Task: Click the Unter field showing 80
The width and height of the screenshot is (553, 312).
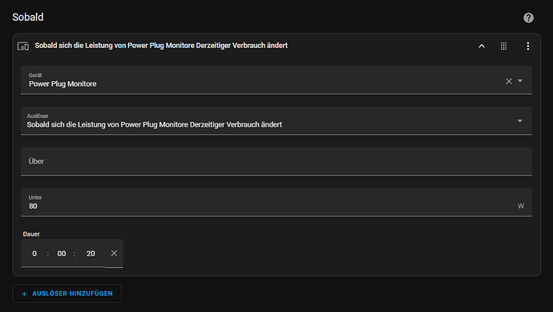Action: 276,202
